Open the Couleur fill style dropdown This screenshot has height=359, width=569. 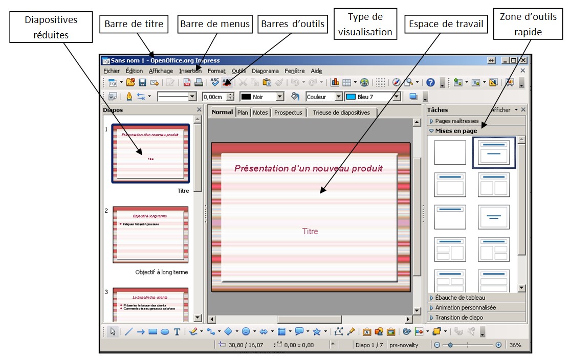click(x=324, y=97)
